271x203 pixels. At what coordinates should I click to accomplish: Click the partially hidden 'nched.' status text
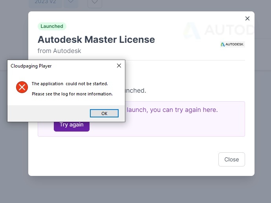coord(135,91)
